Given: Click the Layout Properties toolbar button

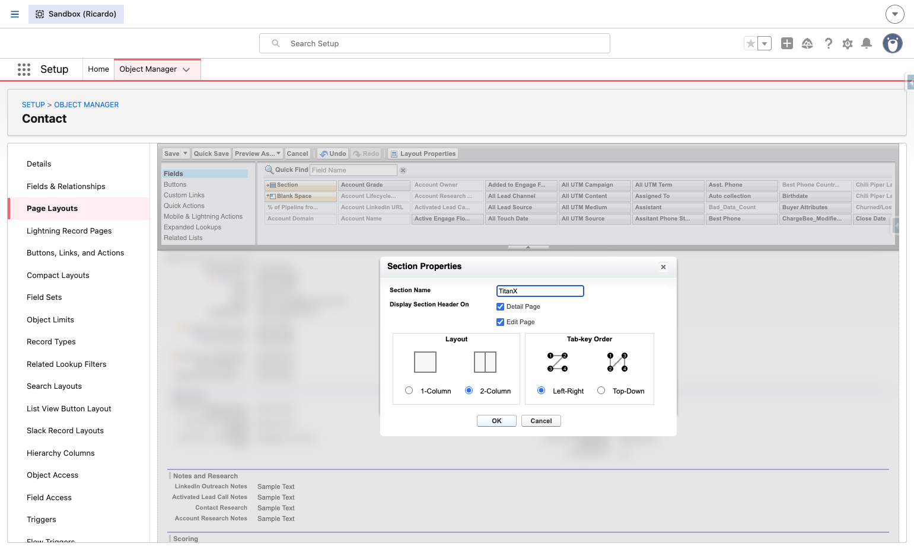Looking at the screenshot, I should [x=423, y=154].
